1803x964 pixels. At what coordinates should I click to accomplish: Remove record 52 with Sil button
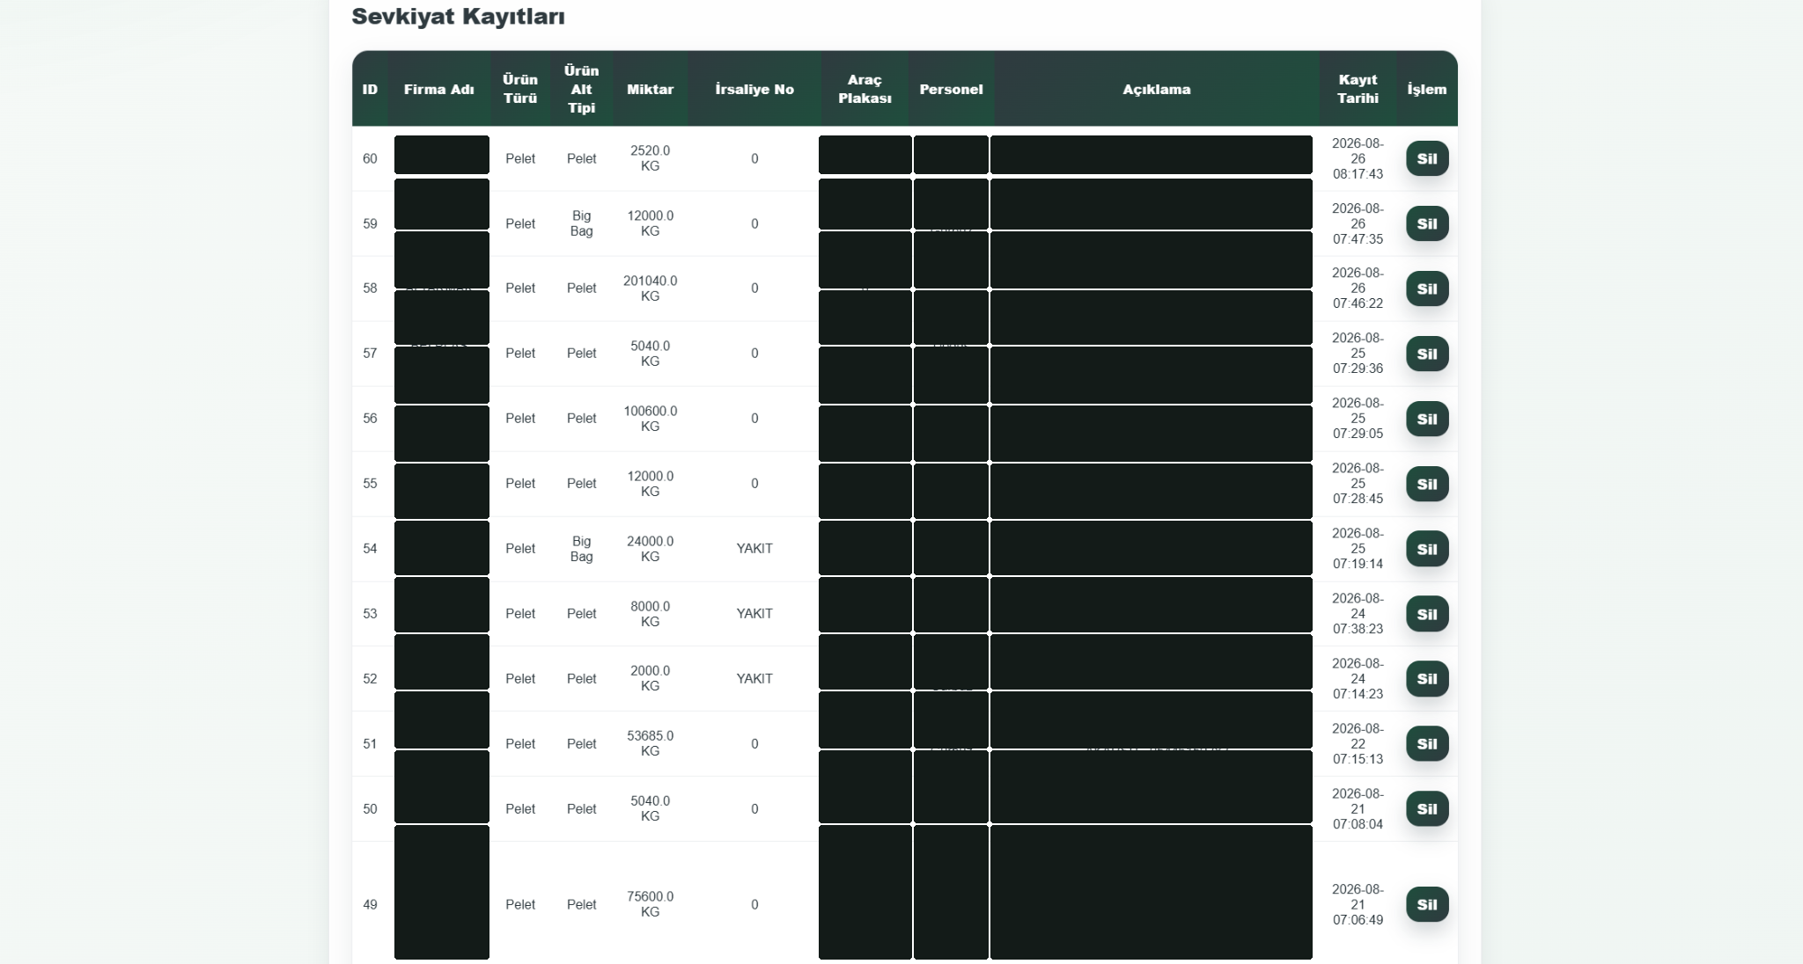coord(1427,678)
